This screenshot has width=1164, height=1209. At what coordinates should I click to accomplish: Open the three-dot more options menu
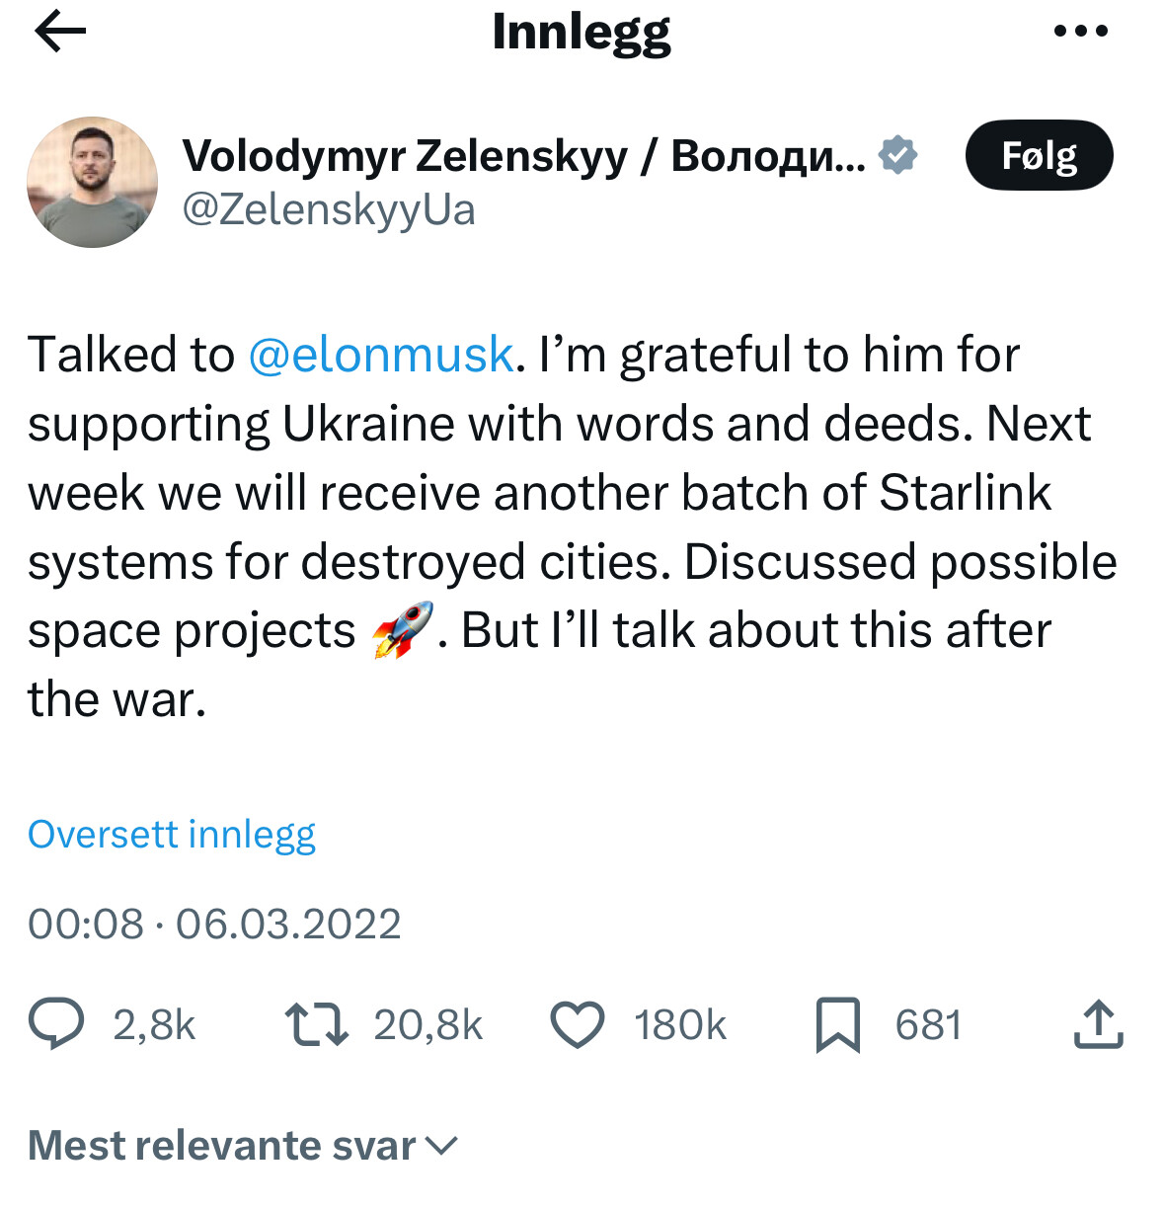pos(1080,32)
